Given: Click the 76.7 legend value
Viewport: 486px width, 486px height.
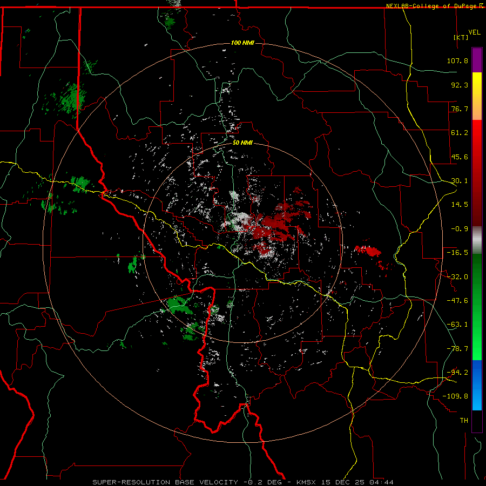Looking at the screenshot, I should (x=460, y=109).
